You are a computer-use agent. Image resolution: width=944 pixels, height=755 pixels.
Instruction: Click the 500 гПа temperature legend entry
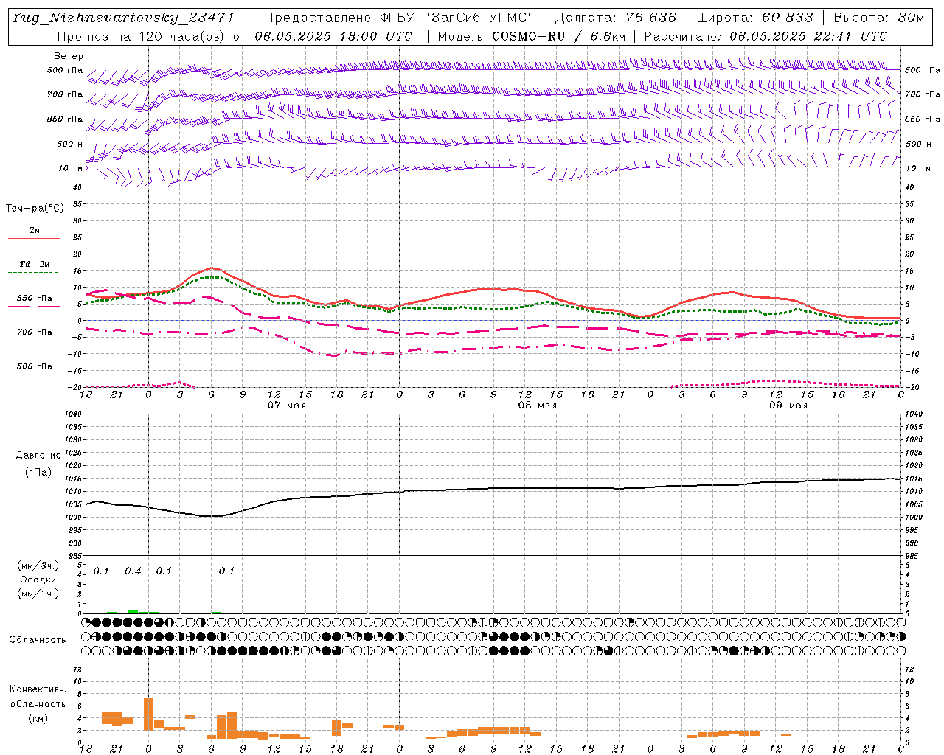point(34,366)
